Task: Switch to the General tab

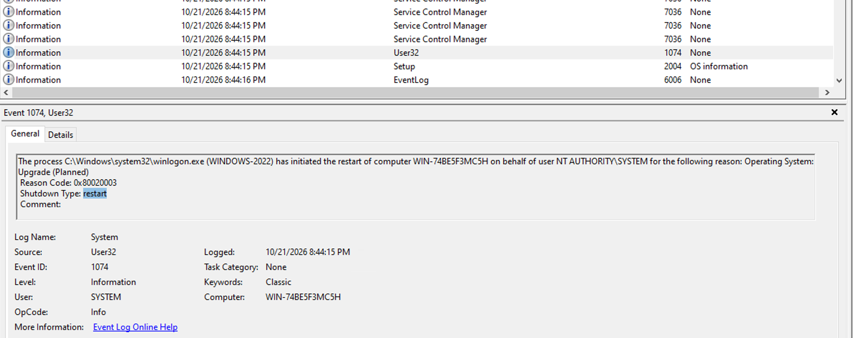Action: (25, 134)
